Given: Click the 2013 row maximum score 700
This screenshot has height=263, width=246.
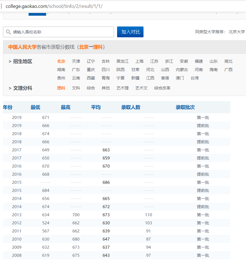Looking at the screenshot, I should point(76,215).
